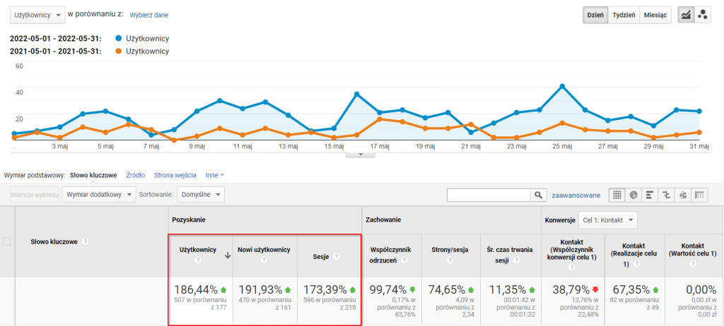The image size is (724, 326).
Task: Open help icon next to Słowo kluczowe
Action: [x=85, y=241]
